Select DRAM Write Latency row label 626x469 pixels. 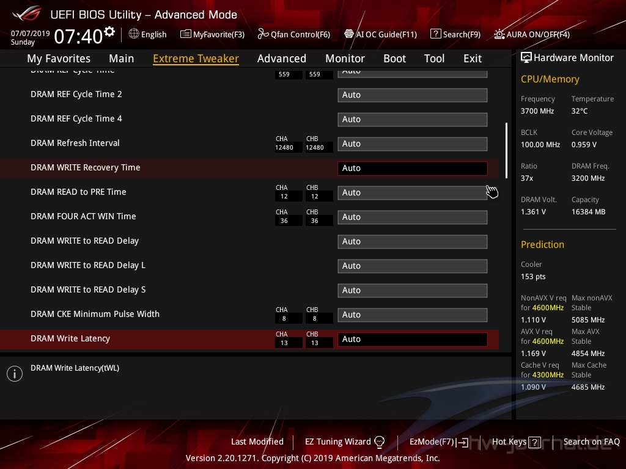[x=70, y=338]
